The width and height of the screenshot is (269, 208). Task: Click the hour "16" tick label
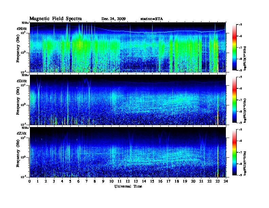161,181
